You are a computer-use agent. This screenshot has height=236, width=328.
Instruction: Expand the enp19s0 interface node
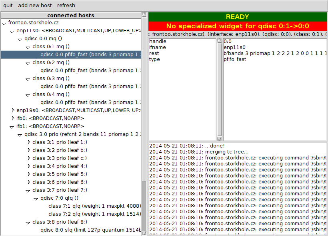[13, 110]
